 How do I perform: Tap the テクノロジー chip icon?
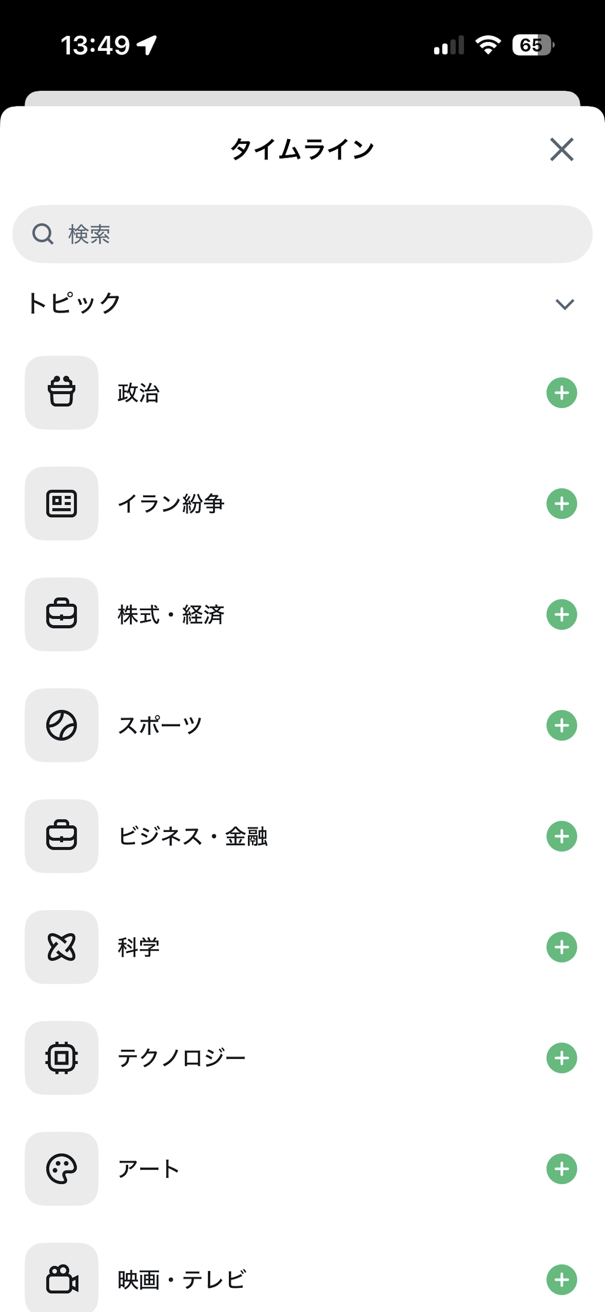62,1058
